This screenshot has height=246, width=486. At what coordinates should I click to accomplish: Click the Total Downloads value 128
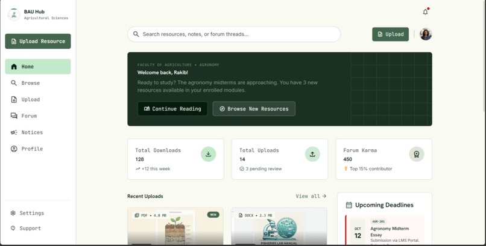139,159
